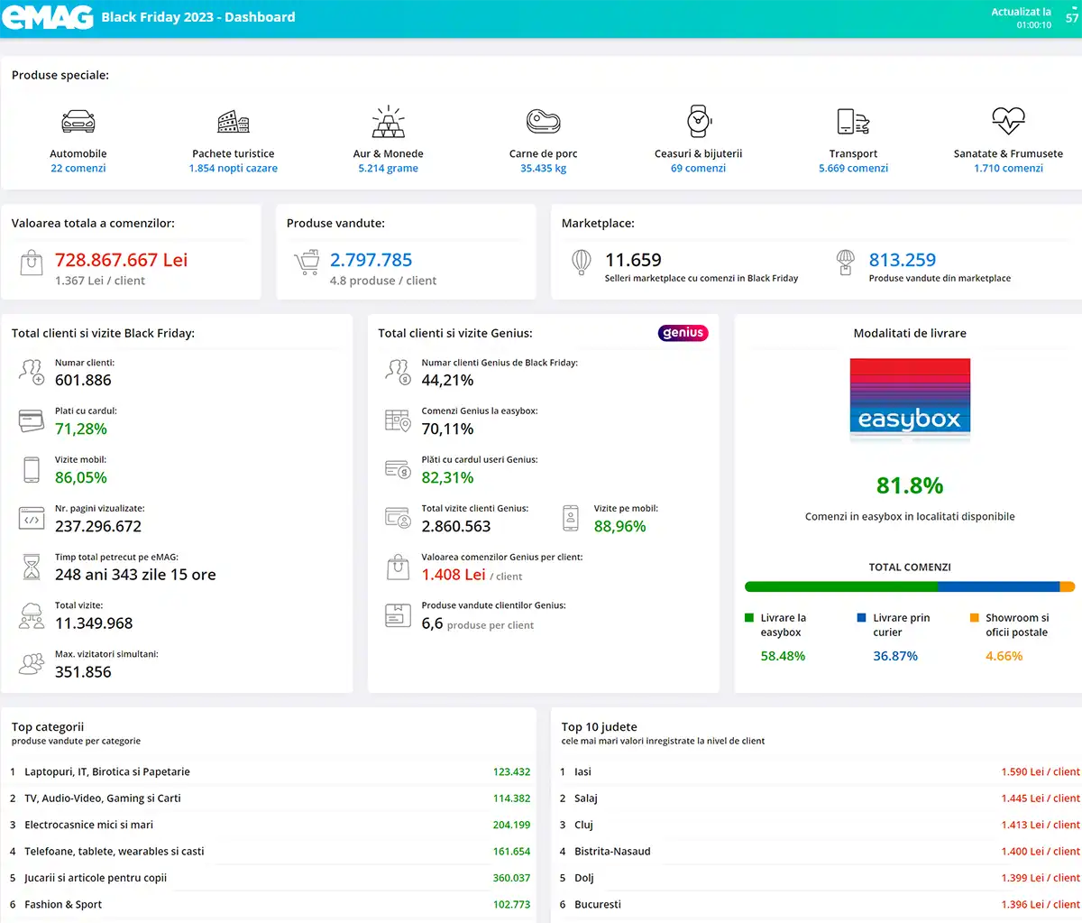This screenshot has height=923, width=1082.
Task: Select the Numar clienti people icon
Action: pyautogui.click(x=32, y=372)
